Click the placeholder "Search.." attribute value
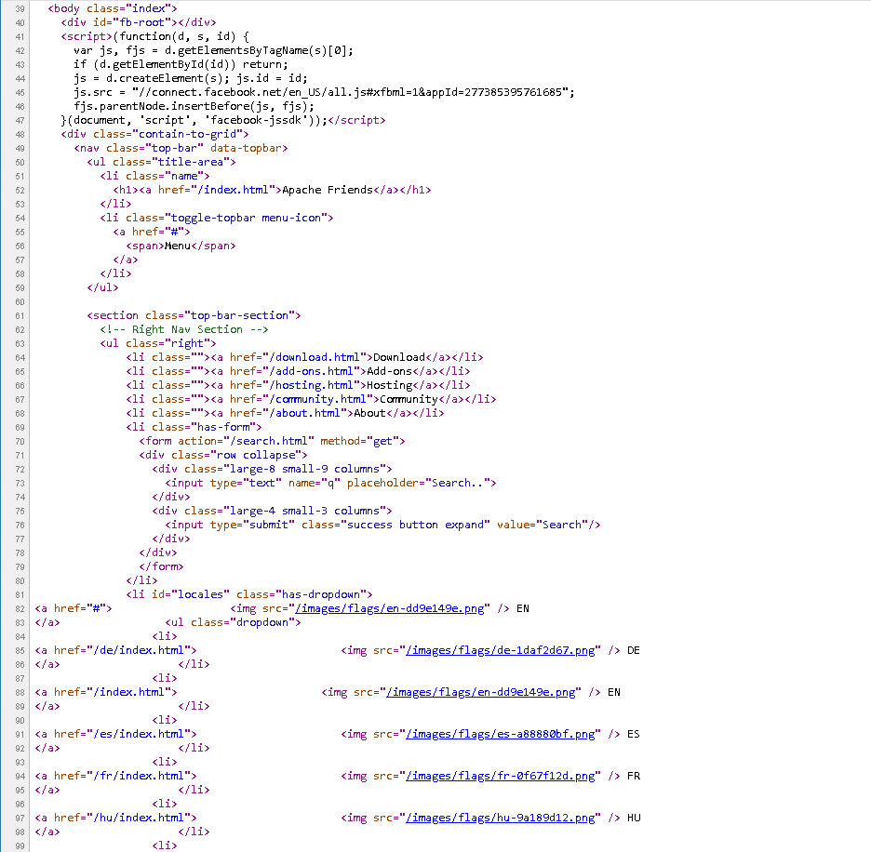871x852 pixels. [x=457, y=483]
